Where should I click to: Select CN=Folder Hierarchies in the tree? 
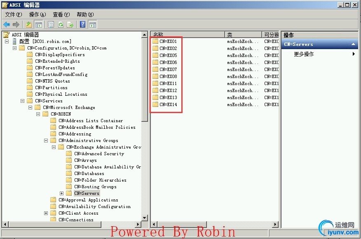(x=100, y=180)
